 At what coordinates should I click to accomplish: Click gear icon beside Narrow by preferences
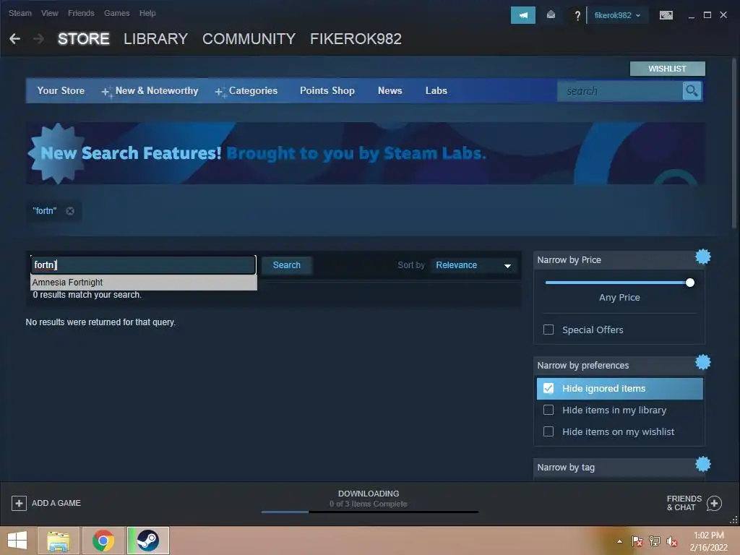[702, 363]
